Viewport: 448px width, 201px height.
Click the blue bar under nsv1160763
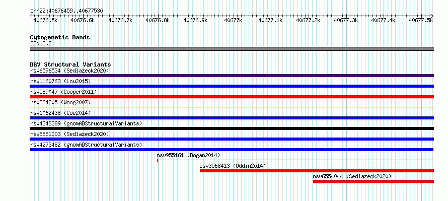tap(232, 86)
